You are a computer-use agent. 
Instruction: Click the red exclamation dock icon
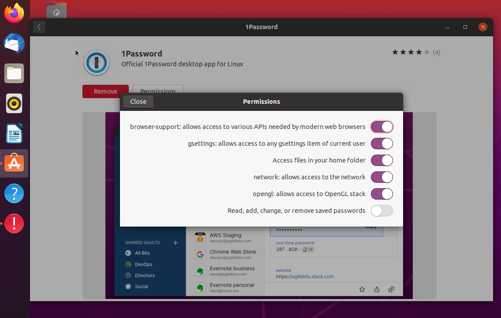[x=14, y=223]
